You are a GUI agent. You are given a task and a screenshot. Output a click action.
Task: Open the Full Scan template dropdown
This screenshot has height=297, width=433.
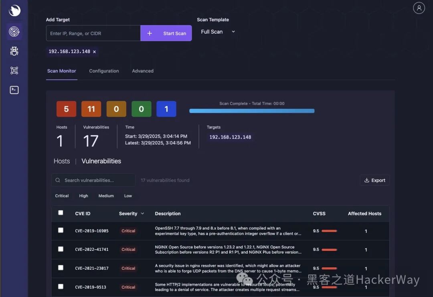(218, 32)
